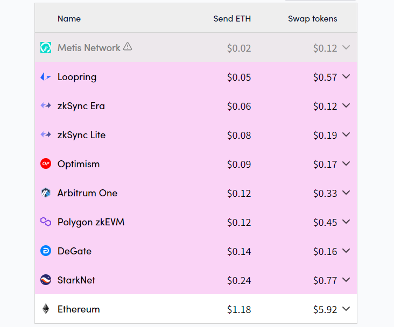Screen dimensions: 394x327
Task: Expand the Metis Network row chevron
Action: click(x=346, y=47)
